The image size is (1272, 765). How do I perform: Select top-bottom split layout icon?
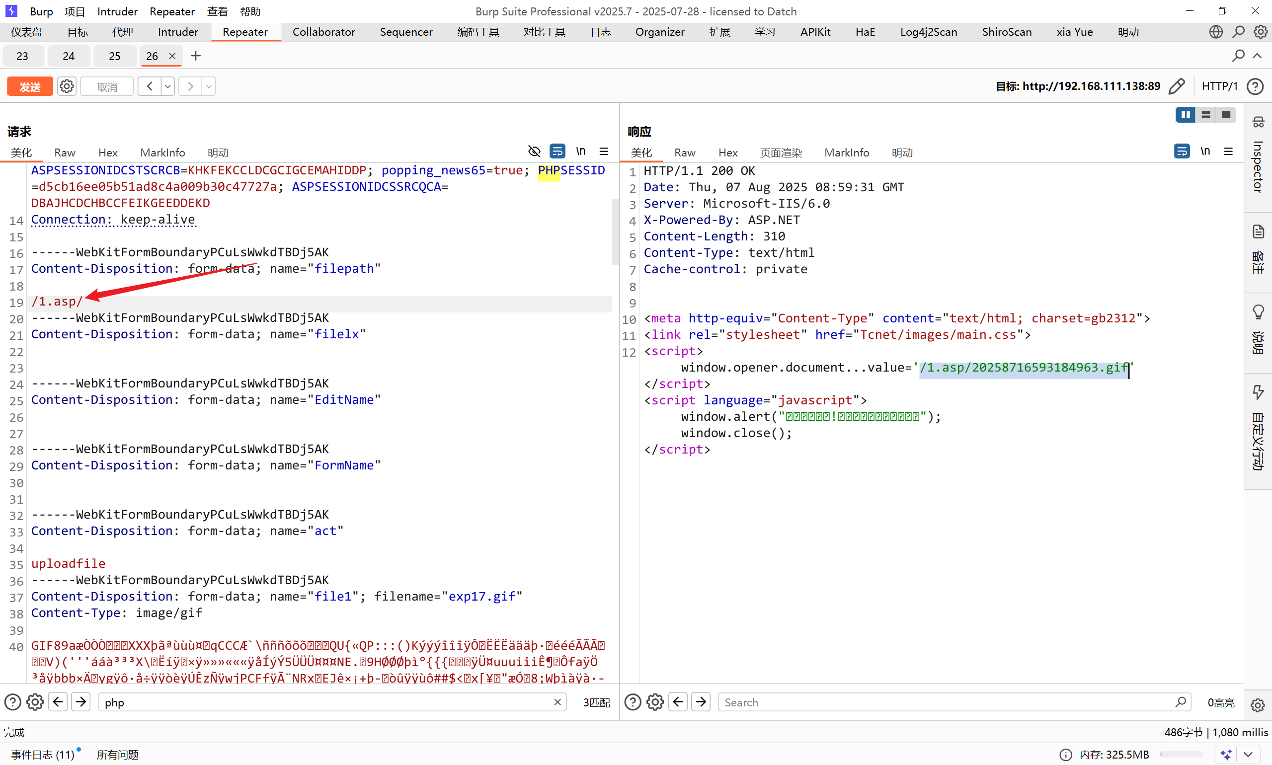pos(1205,114)
